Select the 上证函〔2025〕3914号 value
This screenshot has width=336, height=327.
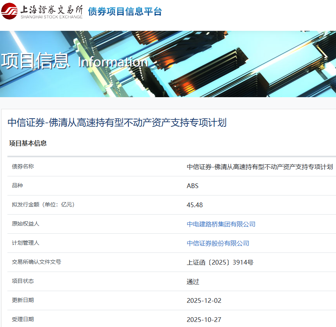[x=220, y=262]
